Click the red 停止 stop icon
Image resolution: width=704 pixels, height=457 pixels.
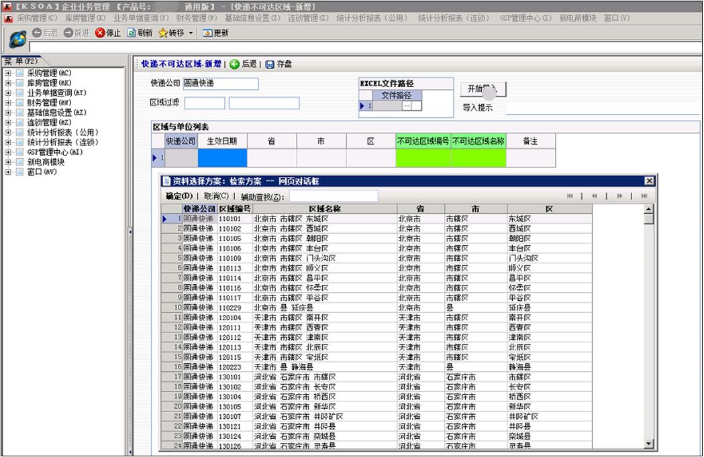click(x=100, y=32)
